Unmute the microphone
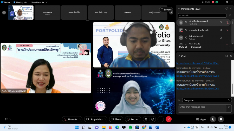 [70, 119]
